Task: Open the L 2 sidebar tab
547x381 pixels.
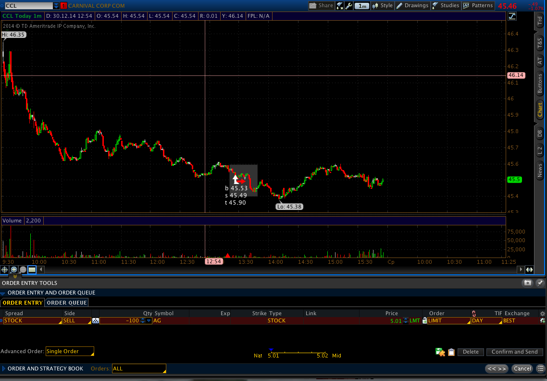Action: tap(540, 150)
